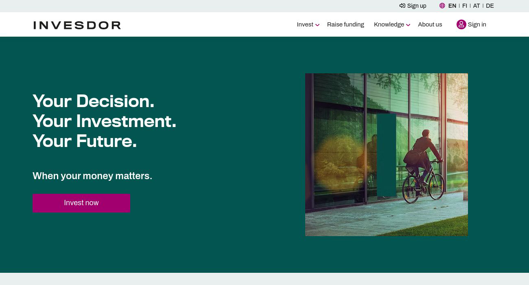Viewport: 529px width, 285px height.
Task: Open Raise funding page
Action: pos(345,24)
